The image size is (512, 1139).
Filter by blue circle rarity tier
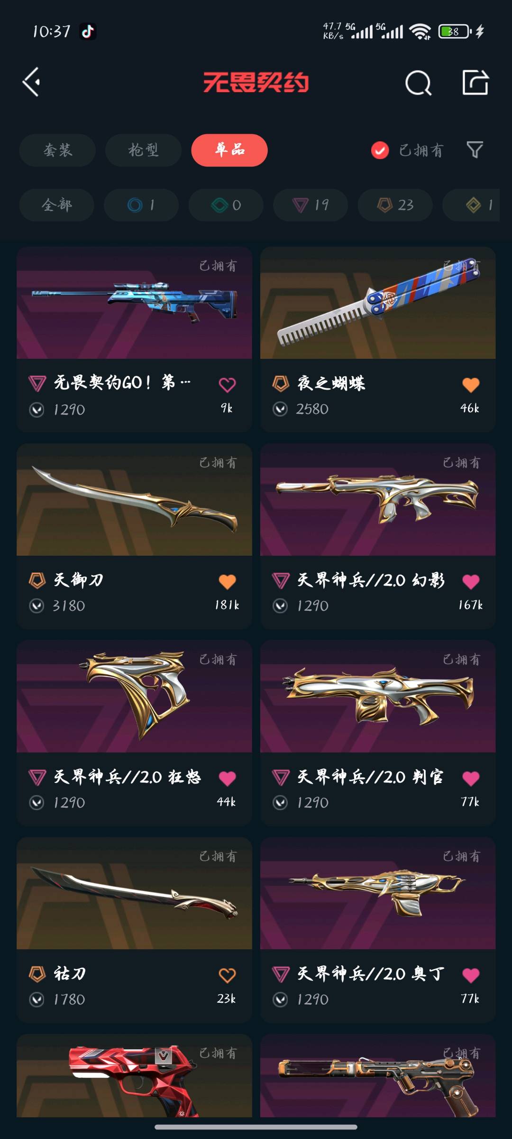[x=141, y=205]
